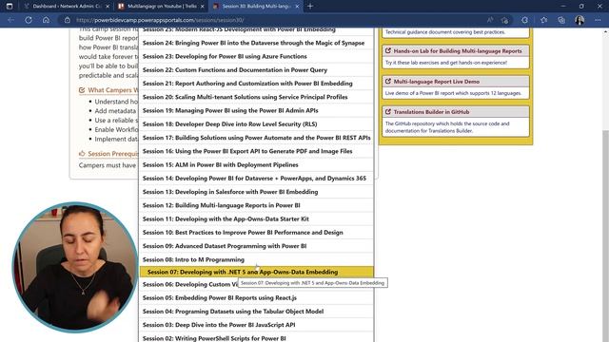Viewport: 609px width, 342px height.
Task: Add this page to favorites star icon
Action: pyautogui.click(x=504, y=20)
